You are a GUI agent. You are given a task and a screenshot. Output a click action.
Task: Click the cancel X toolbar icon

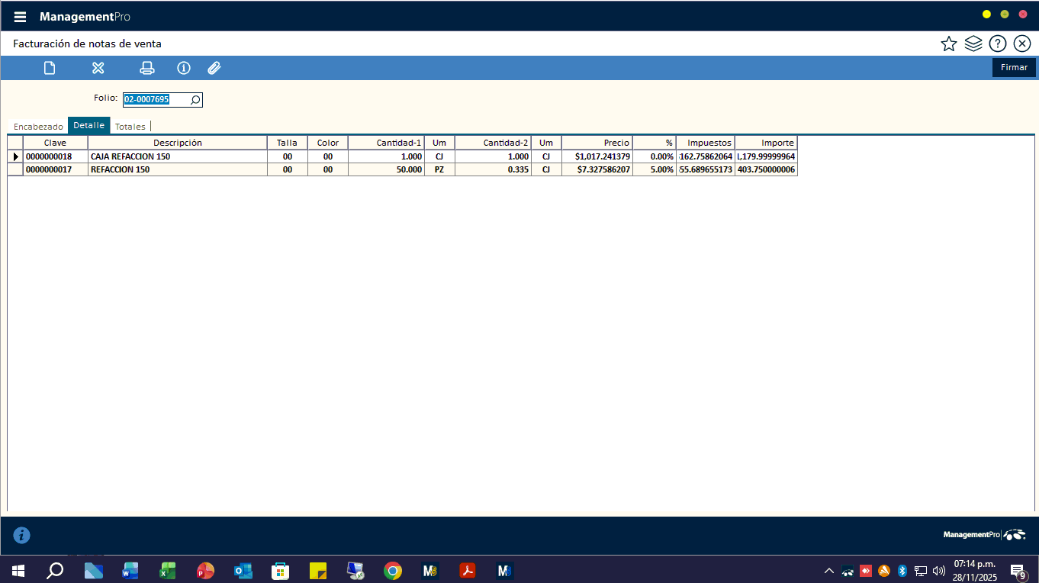[x=98, y=68]
